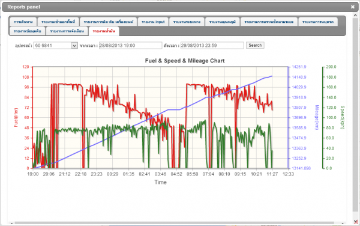Switch to รายงานการแจ้งเตือน tab
This screenshot has width=360, height=226.
[67, 31]
